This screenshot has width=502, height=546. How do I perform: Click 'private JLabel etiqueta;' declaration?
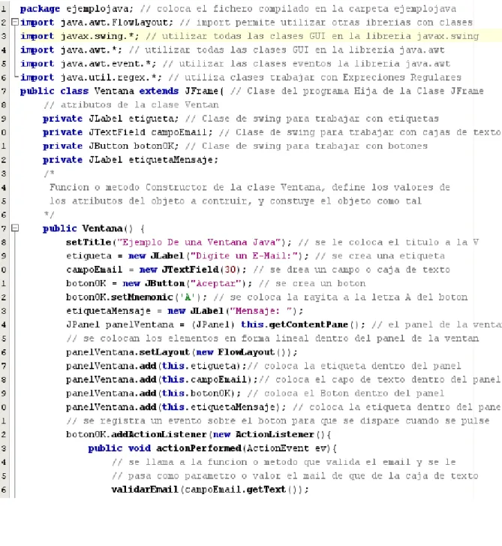110,119
